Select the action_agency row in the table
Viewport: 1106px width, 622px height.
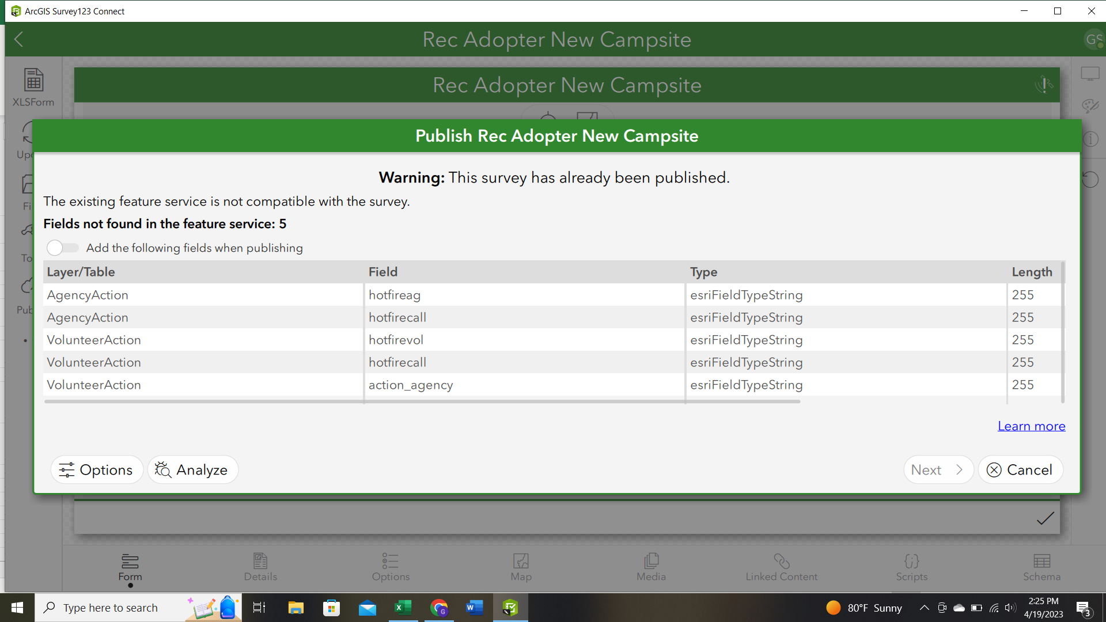click(410, 385)
